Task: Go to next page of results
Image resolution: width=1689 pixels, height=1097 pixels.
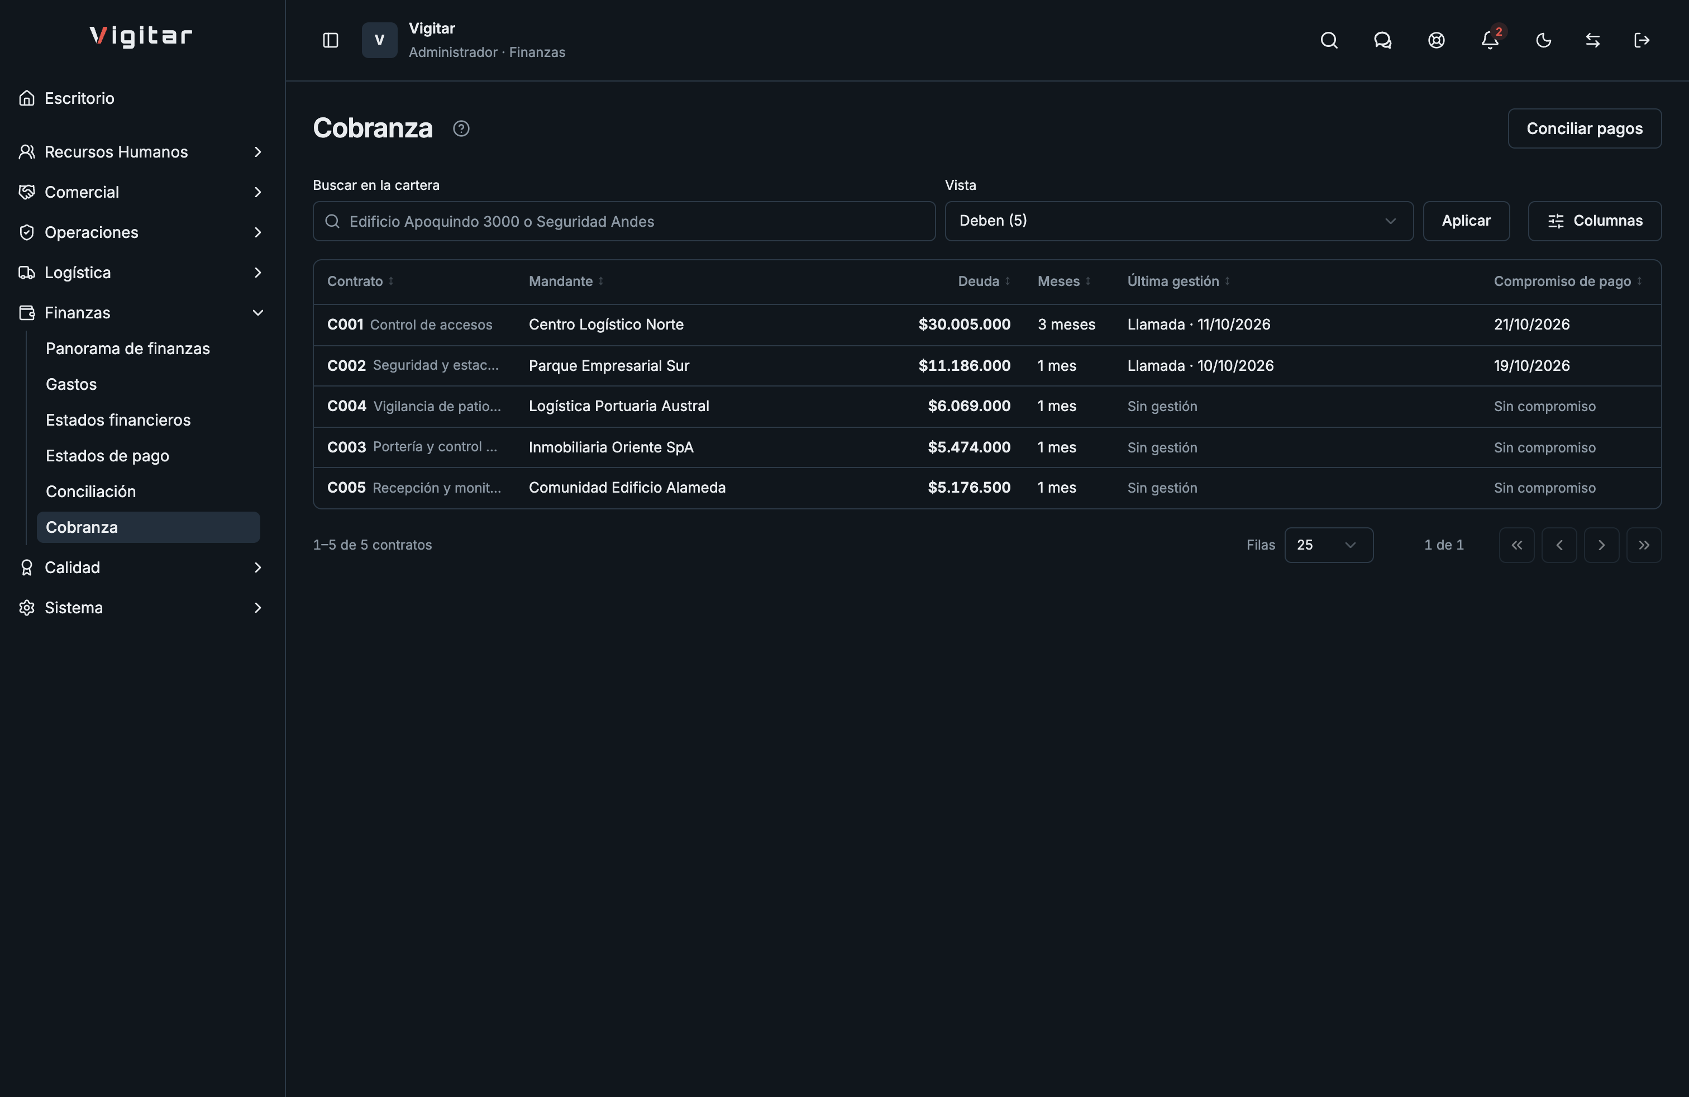Action: [1602, 545]
